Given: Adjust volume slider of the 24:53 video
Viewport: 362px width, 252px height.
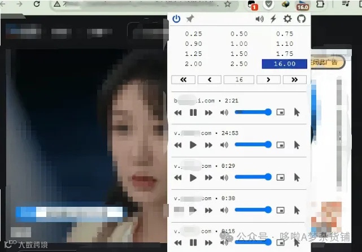Looking at the screenshot, I should 253,145.
